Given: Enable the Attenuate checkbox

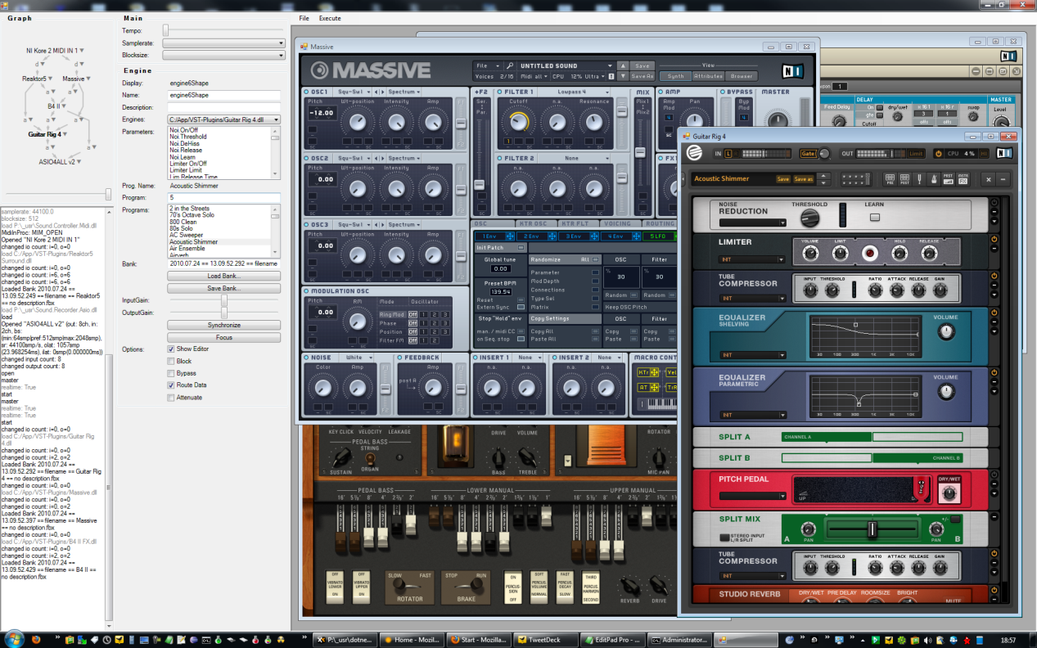Looking at the screenshot, I should [x=170, y=398].
